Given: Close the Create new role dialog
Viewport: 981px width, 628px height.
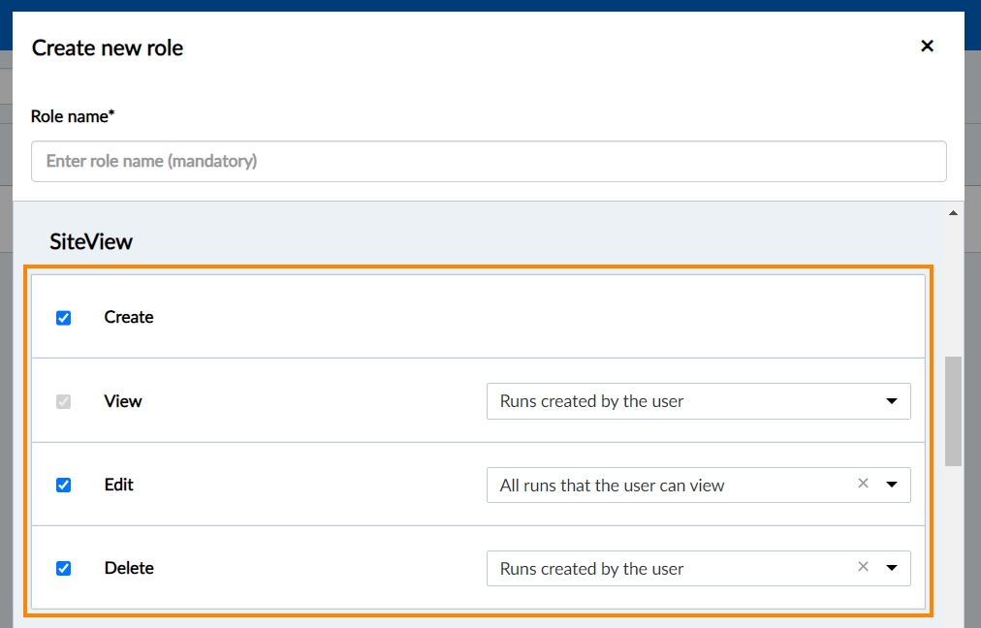Looking at the screenshot, I should click(x=927, y=46).
